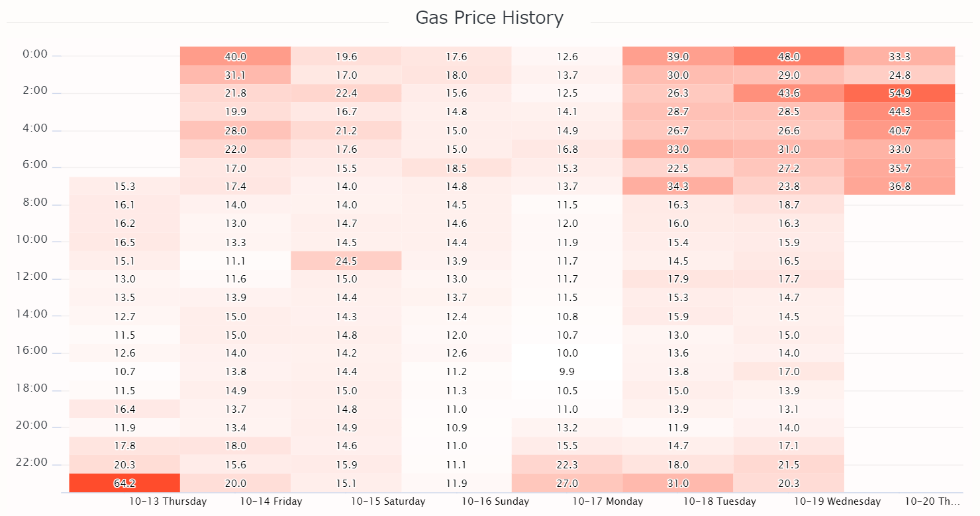Select the 34.3 cell on Tuesday
The width and height of the screenshot is (980, 516).
coord(678,186)
